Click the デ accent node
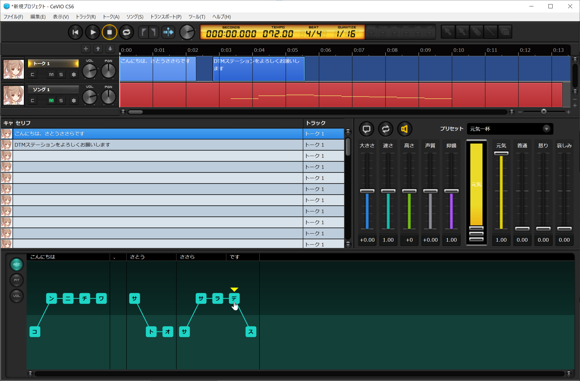The width and height of the screenshot is (580, 381). pos(234,298)
